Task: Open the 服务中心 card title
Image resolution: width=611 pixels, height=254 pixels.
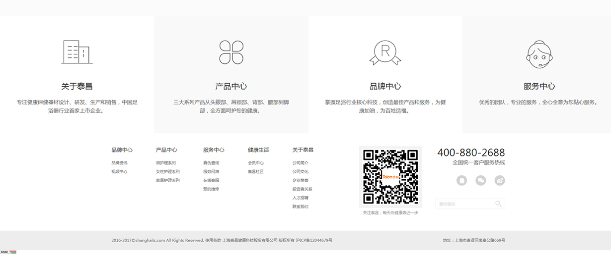Action: click(x=539, y=86)
